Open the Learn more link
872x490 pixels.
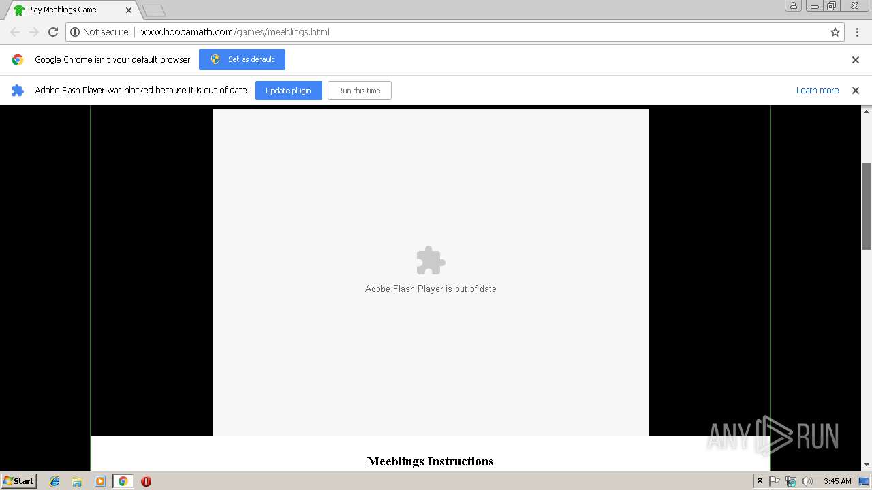[x=817, y=91]
